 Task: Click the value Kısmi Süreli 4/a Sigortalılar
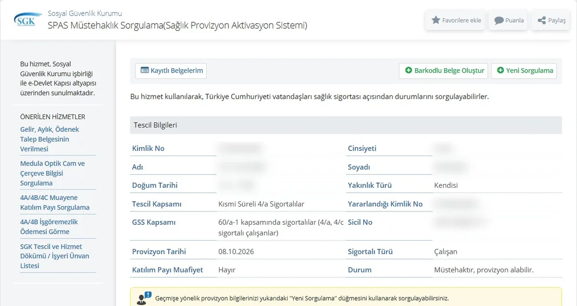(261, 204)
